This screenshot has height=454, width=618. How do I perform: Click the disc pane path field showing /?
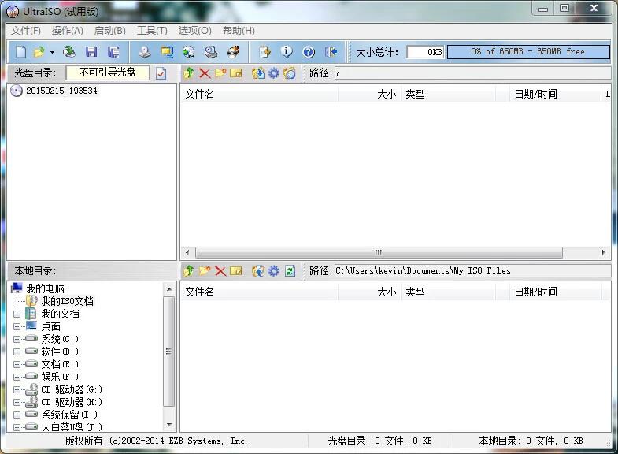(x=472, y=73)
